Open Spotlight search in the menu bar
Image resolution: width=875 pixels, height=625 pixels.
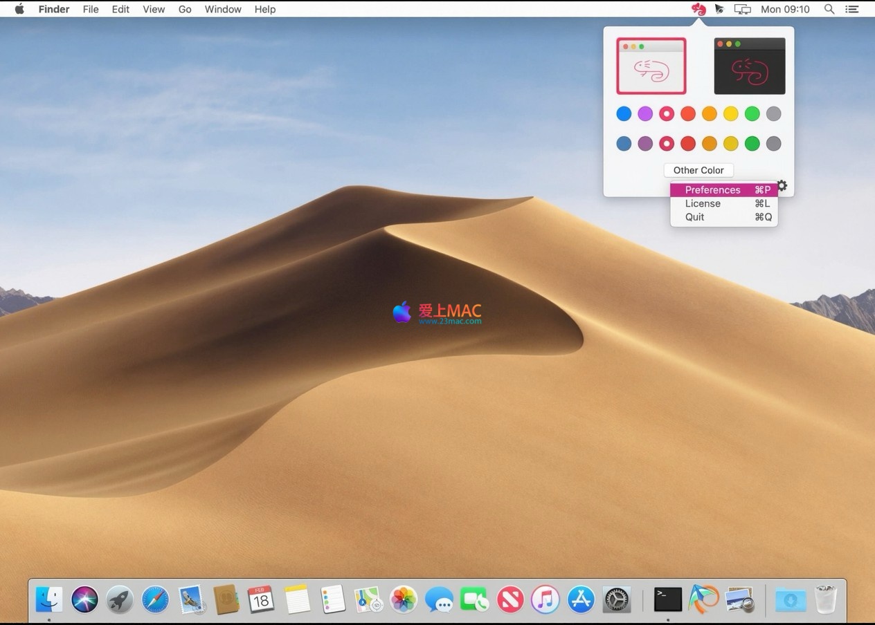coord(829,9)
